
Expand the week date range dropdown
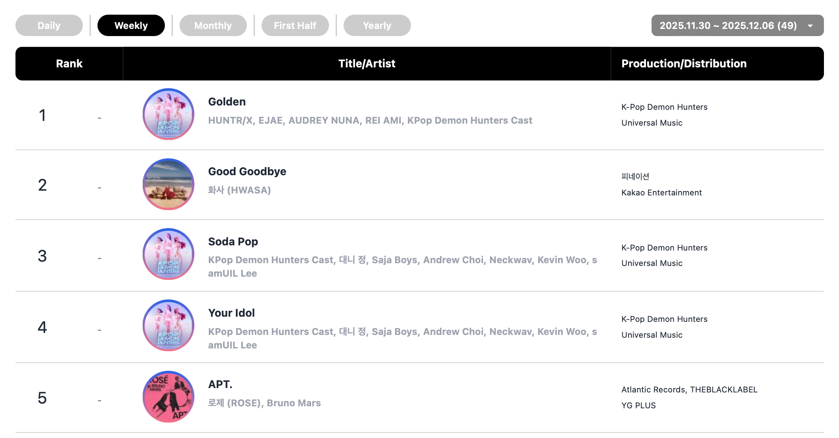(728, 25)
